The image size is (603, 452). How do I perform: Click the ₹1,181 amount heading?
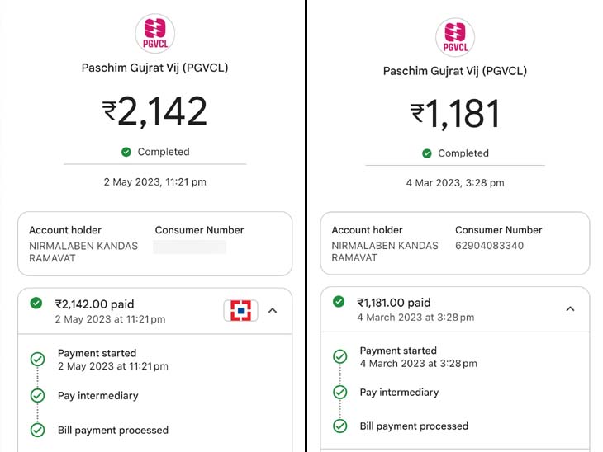tap(455, 114)
